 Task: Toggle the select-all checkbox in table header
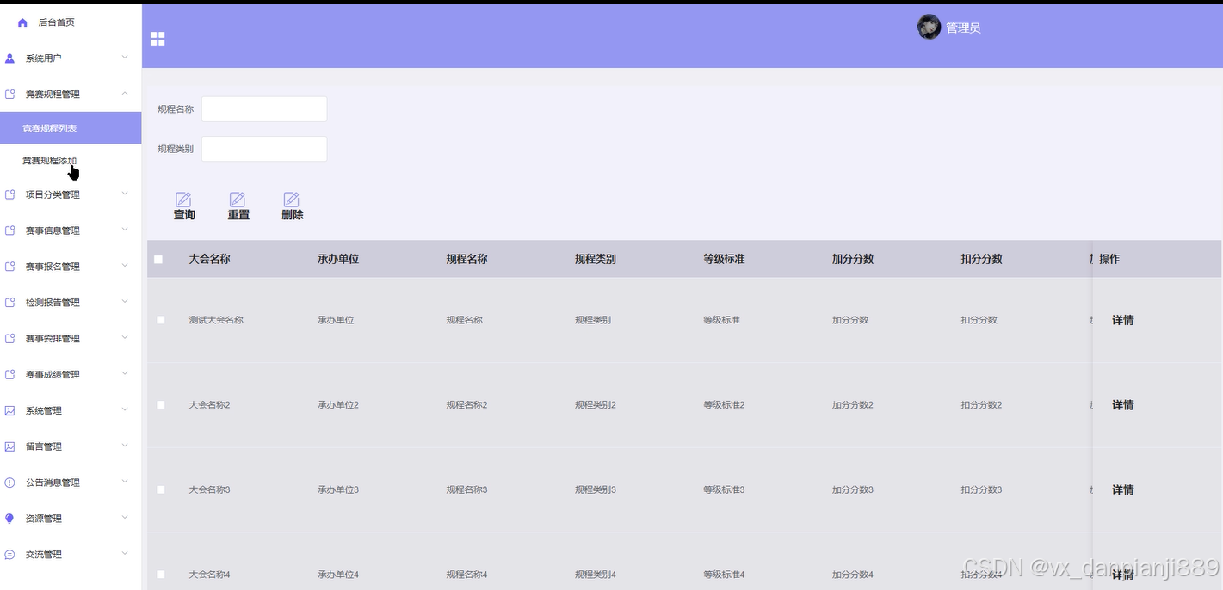(158, 259)
